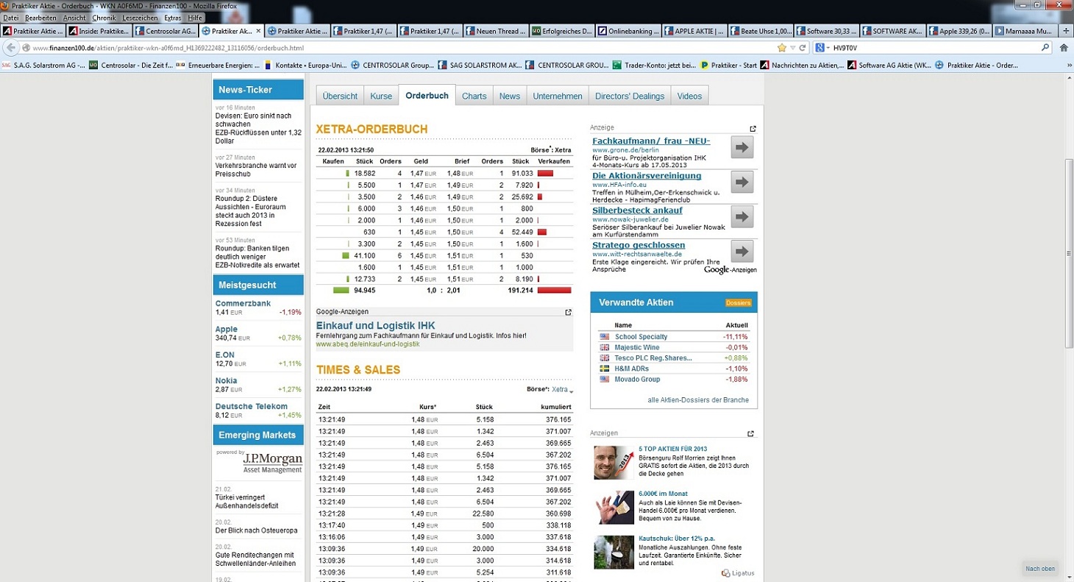Open the Commerzbank link in Meistgesucht
This screenshot has height=582, width=1074.
[x=243, y=303]
